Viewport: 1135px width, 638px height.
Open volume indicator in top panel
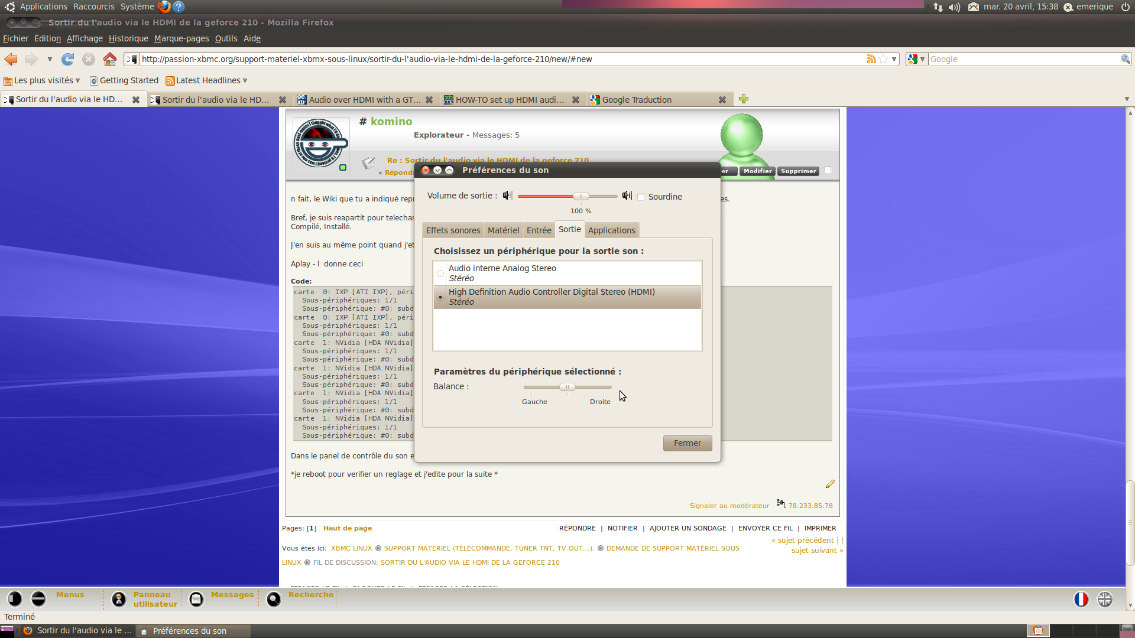point(954,7)
